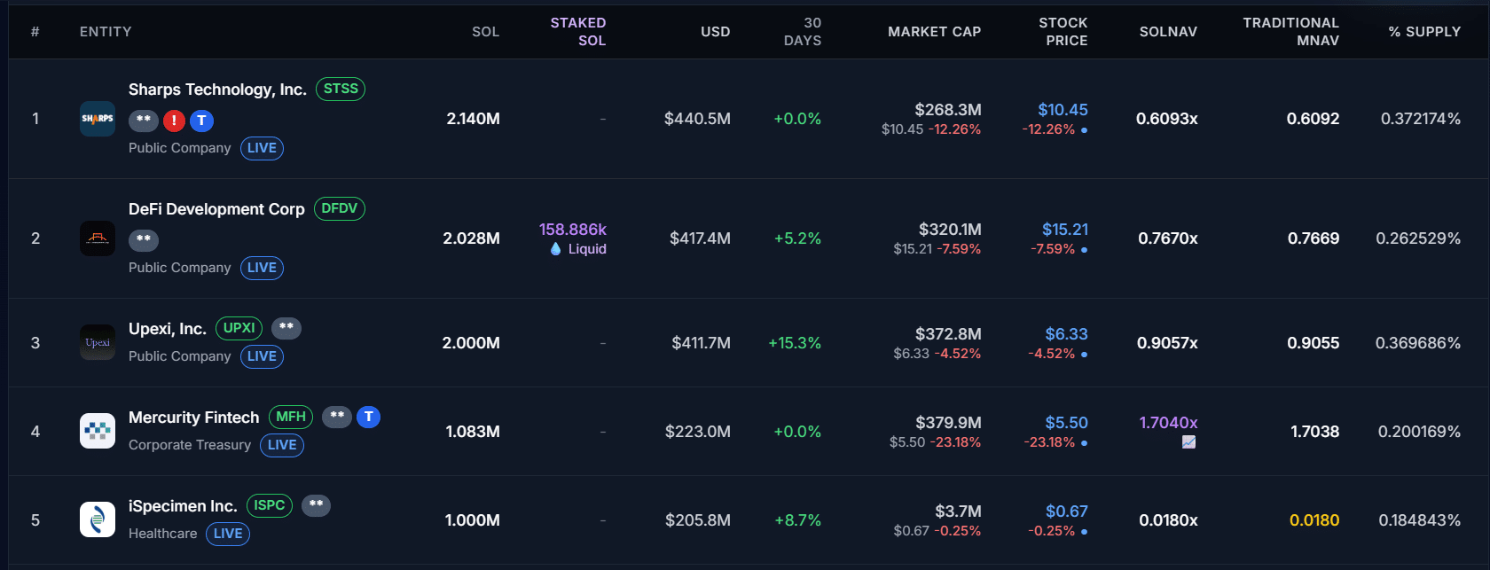1490x570 pixels.
Task: Open the STSS ticker badge
Action: point(341,90)
